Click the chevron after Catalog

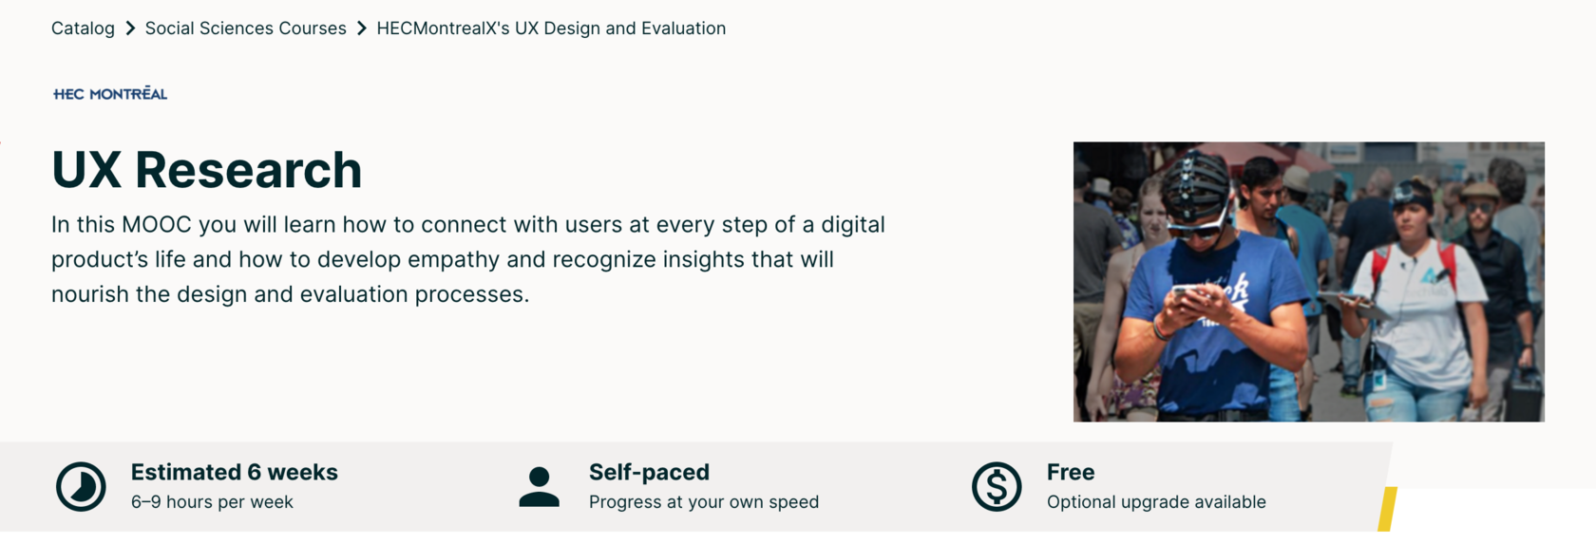(x=130, y=28)
